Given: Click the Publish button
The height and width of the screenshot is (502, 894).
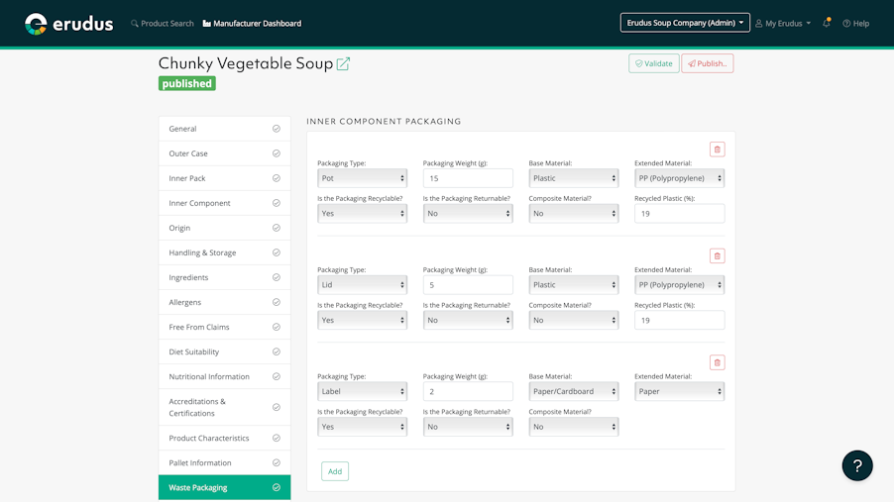Looking at the screenshot, I should (707, 63).
